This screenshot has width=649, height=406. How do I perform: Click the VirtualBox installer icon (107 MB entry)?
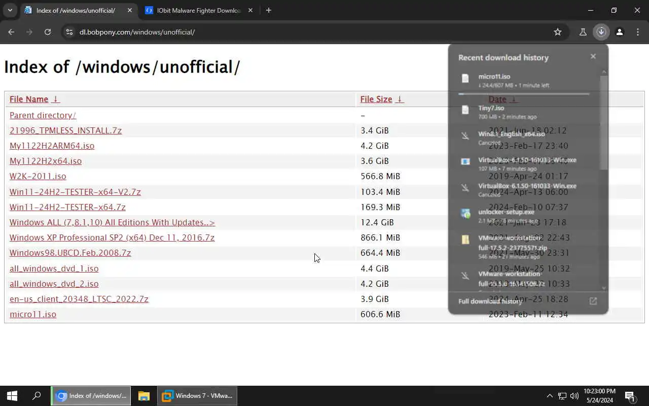[x=465, y=161]
